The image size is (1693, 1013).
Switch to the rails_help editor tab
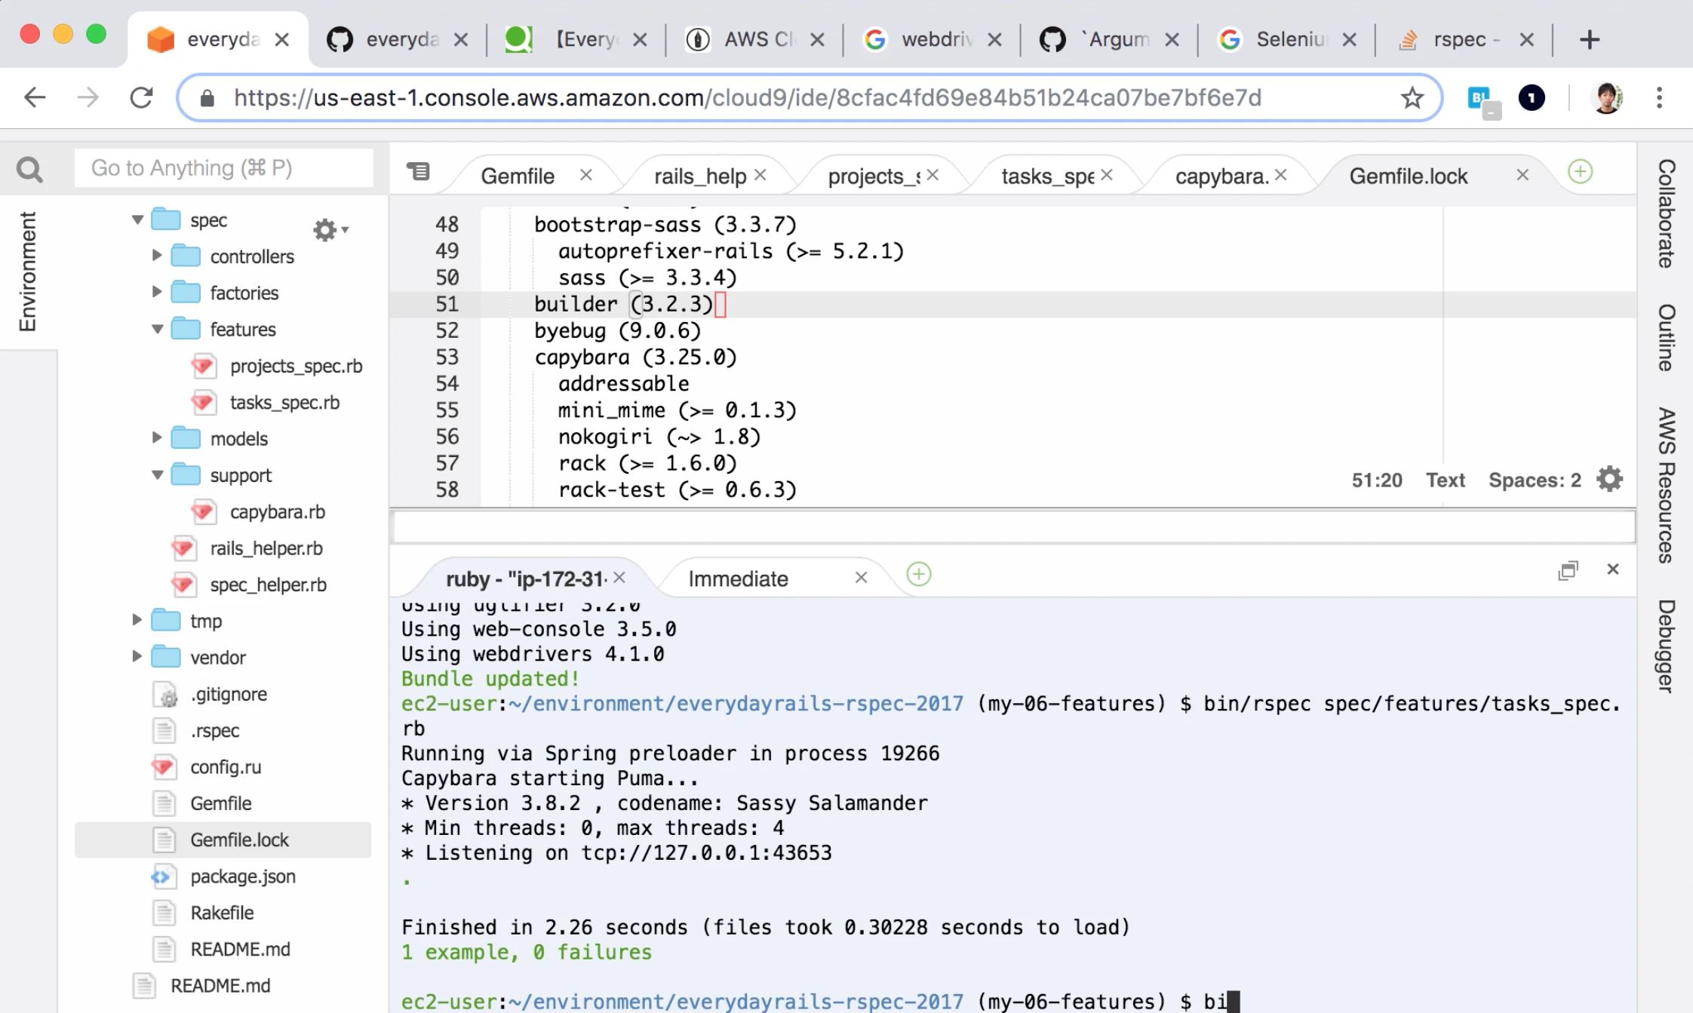tap(700, 176)
